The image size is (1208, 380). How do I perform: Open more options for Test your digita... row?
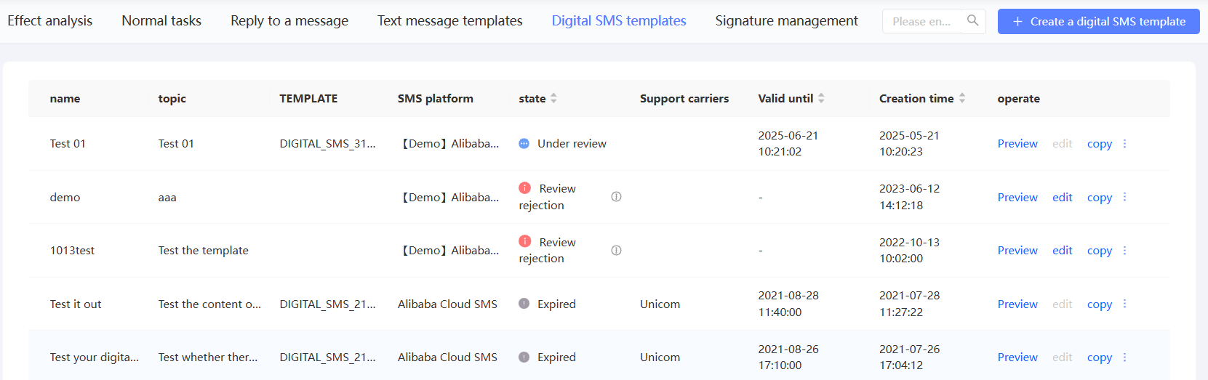tap(1124, 357)
